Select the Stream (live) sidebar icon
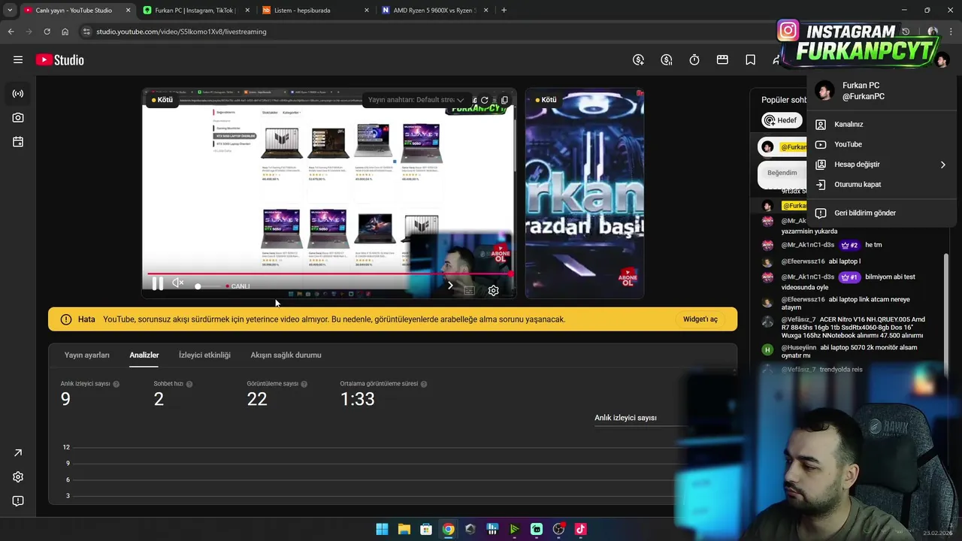 point(18,94)
